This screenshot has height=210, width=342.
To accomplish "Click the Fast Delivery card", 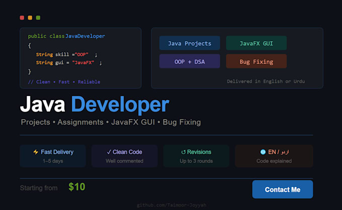I will coord(53,156).
